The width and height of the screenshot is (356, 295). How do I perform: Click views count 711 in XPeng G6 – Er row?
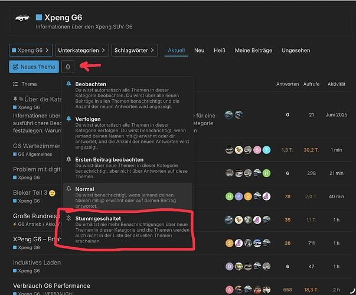tap(311, 243)
